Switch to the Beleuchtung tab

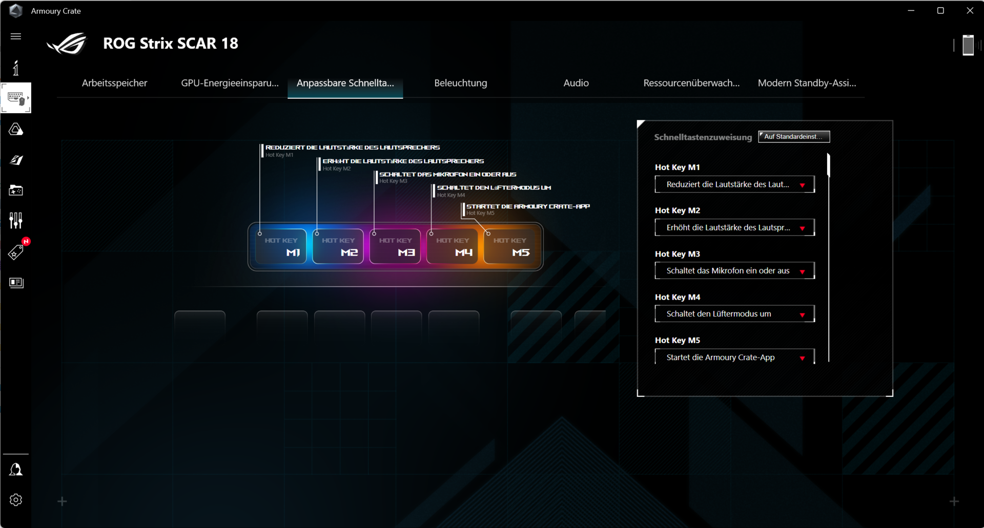[460, 83]
